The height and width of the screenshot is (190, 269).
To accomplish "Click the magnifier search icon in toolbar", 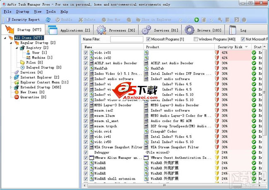I will coord(220,20).
